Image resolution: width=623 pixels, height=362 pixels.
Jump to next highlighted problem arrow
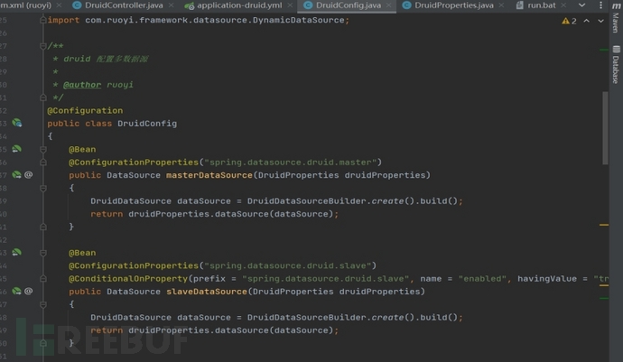tap(600, 21)
